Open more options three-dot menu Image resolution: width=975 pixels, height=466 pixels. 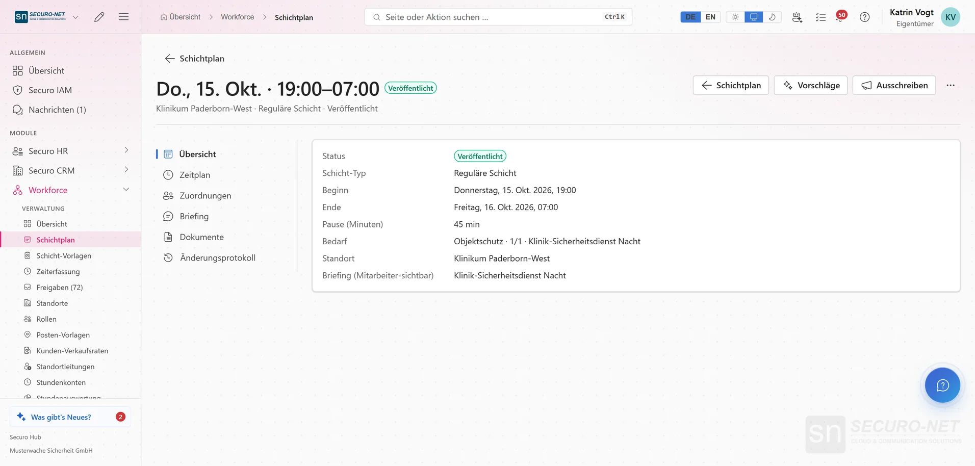click(x=951, y=85)
